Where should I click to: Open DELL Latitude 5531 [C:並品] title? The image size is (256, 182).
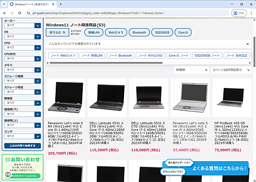coord(149,133)
